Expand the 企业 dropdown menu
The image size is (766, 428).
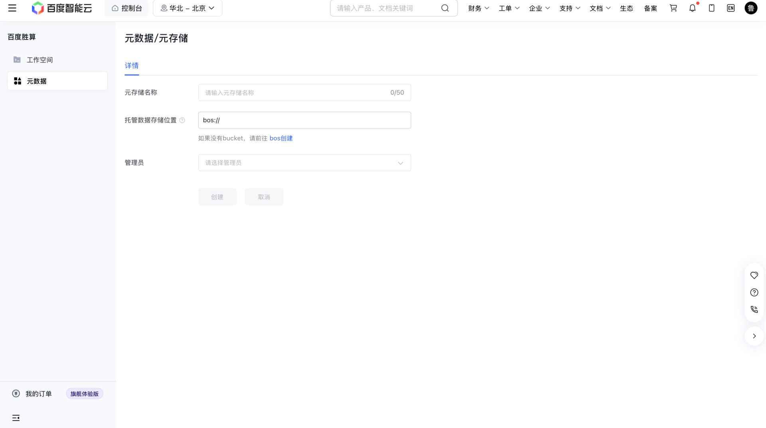click(539, 8)
